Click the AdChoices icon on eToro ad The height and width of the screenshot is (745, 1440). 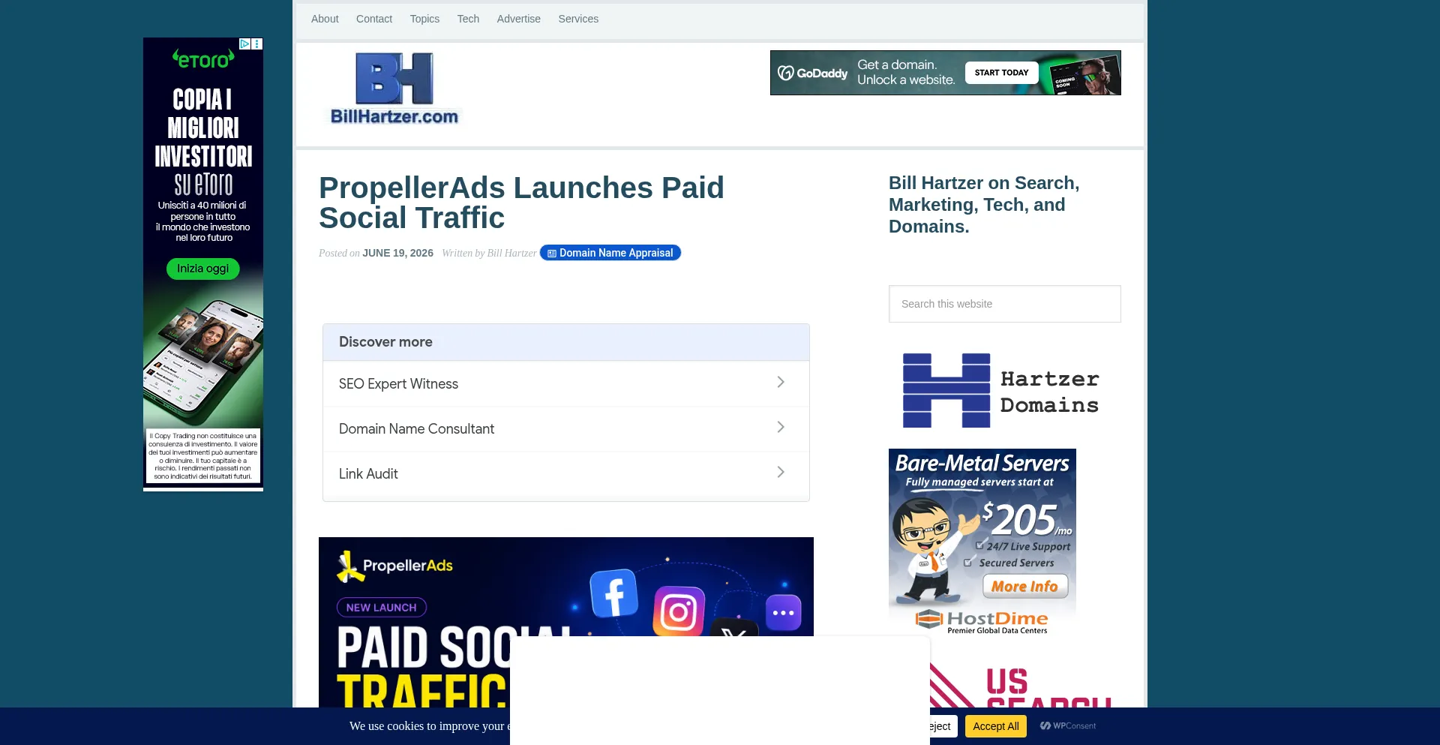coord(244,44)
